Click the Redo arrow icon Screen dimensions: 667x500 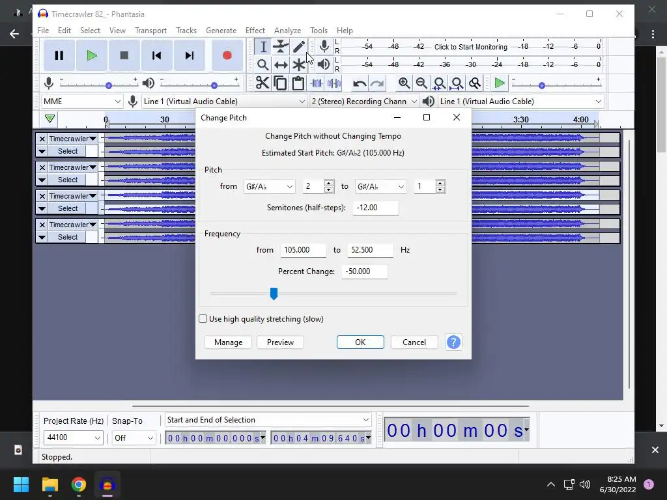[x=377, y=83]
